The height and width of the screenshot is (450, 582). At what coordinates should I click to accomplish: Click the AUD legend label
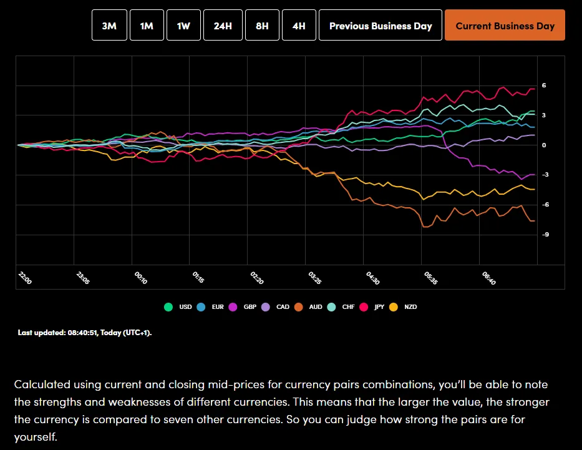click(x=316, y=307)
